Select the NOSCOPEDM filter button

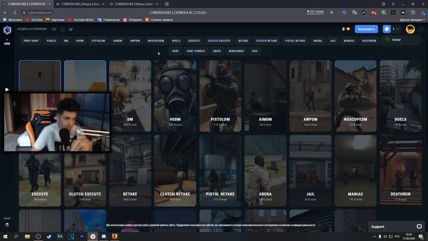click(x=156, y=41)
